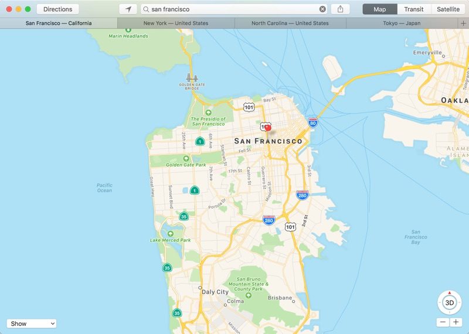Add a new tab with plus icon
Screen dimensions: 469x334
coord(463,23)
